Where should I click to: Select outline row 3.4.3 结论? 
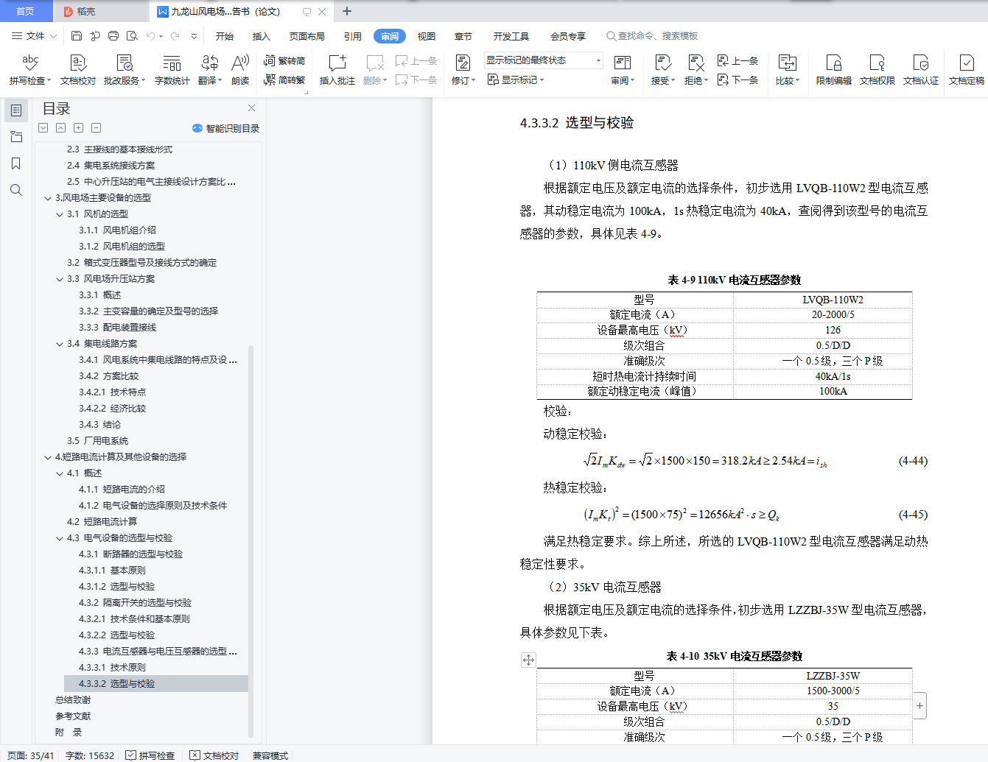(x=99, y=425)
